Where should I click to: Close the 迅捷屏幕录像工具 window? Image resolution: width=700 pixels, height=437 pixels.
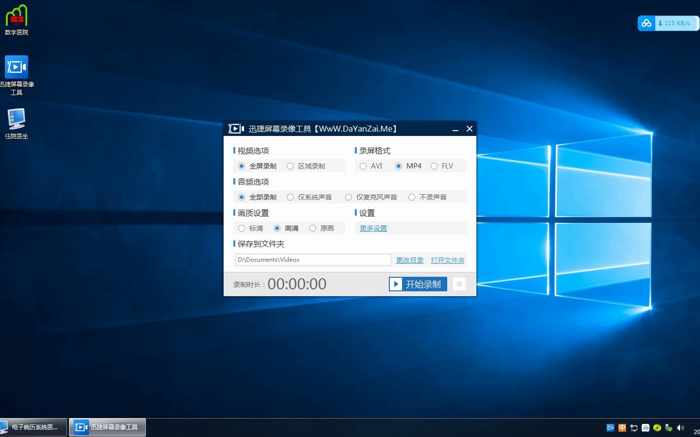(470, 129)
